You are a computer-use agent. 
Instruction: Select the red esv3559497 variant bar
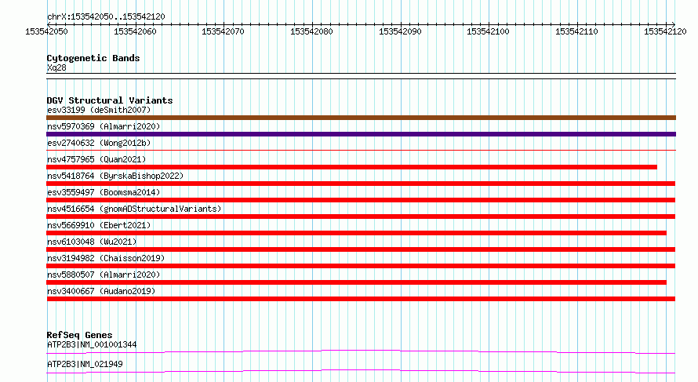361,200
